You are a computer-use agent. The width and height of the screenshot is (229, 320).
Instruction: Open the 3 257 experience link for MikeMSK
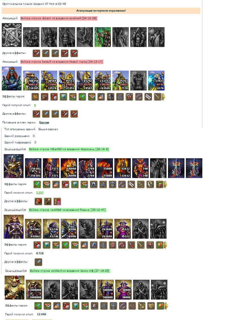[40, 193]
